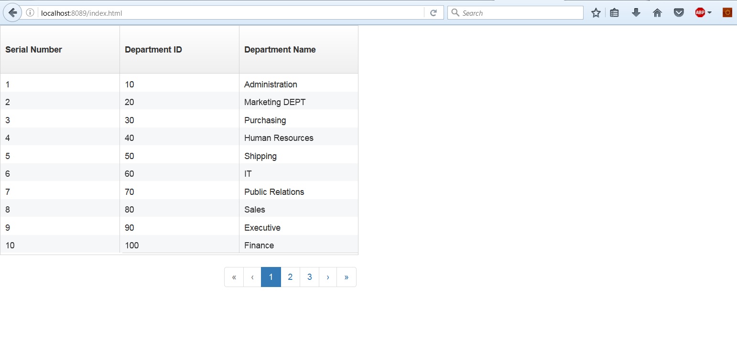Open the Adblock Plus toolbar icon
The image size is (737, 341).
[700, 12]
